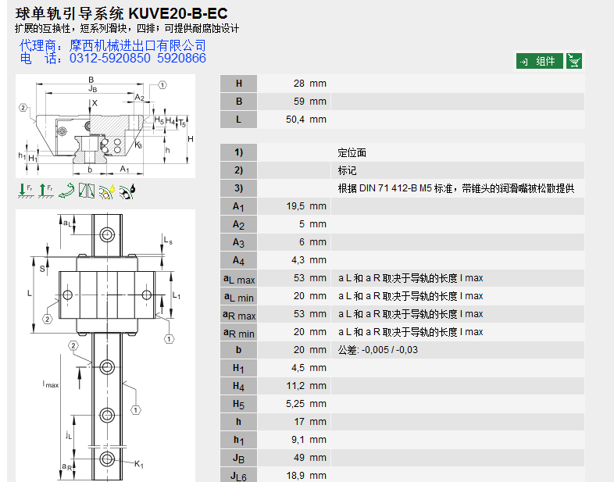The image size is (614, 482).
Task: Click the tilting moment load icon
Action: point(87,189)
